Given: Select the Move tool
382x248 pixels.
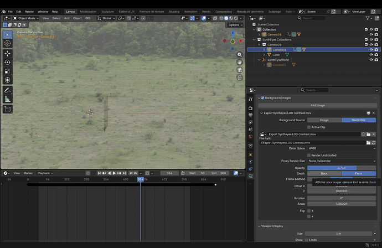Looking at the screenshot, I should coord(8,53).
